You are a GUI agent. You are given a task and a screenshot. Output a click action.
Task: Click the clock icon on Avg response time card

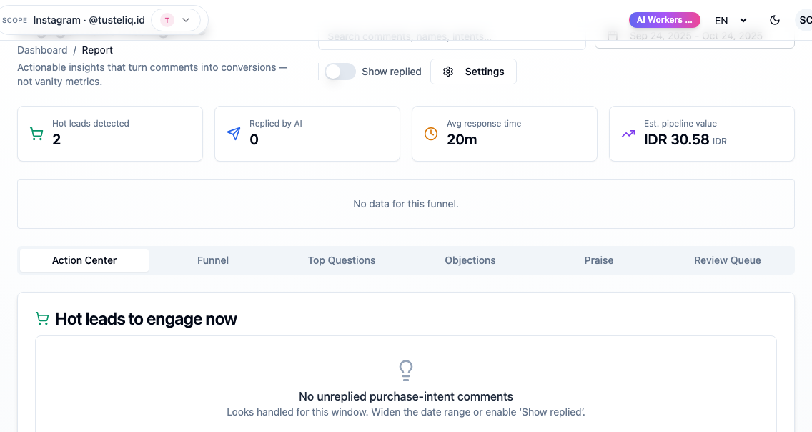pyautogui.click(x=430, y=133)
